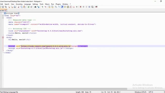Click 'Ln : 16' in the status bar
The height and width of the screenshot is (93, 165).
point(104,92)
